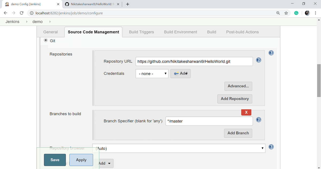The image size is (321, 169).
Task: Delete branch with red X button
Action: tap(246, 112)
